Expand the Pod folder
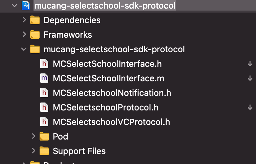The image size is (256, 164). [x=33, y=136]
